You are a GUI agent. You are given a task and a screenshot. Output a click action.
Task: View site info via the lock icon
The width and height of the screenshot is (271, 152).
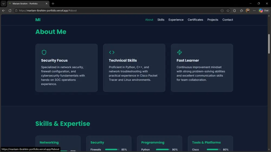pos(16,11)
